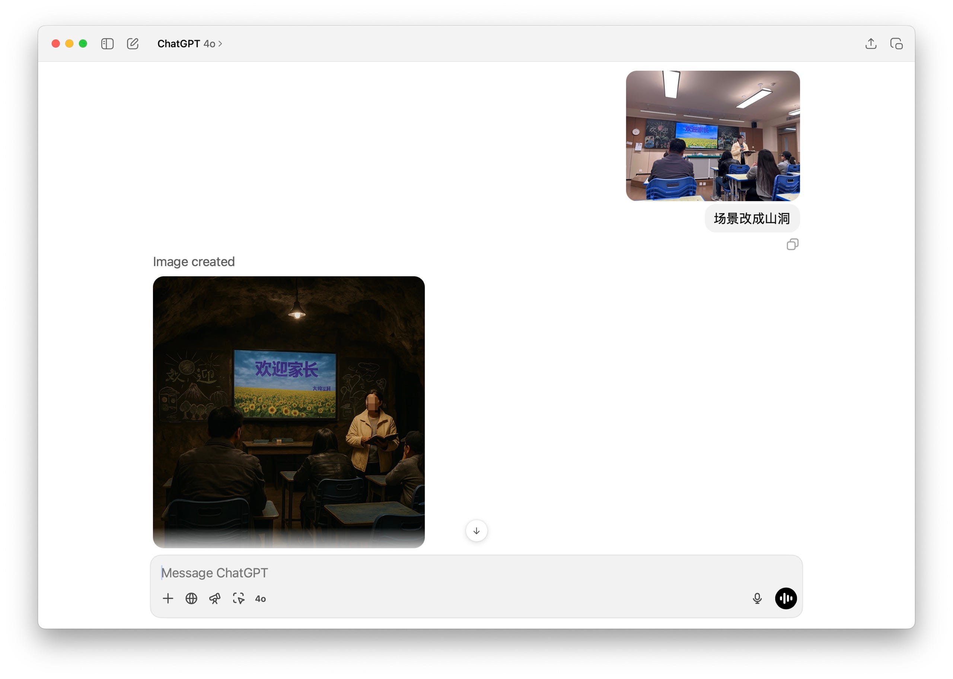Click the green fullscreen window button
953x679 pixels.
[x=83, y=44]
